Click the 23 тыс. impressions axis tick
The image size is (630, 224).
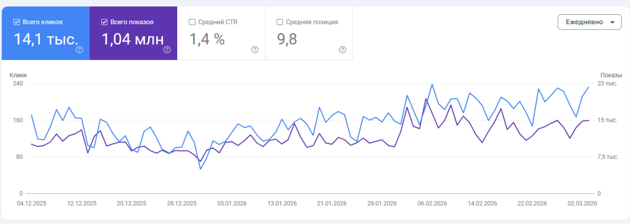coord(608,84)
